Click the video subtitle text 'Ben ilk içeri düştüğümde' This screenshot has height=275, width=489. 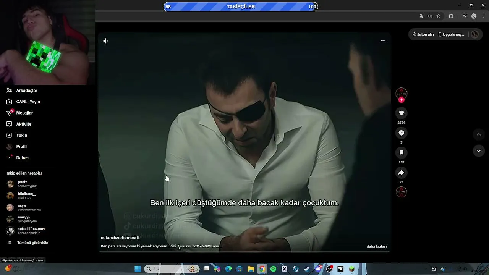click(x=193, y=203)
